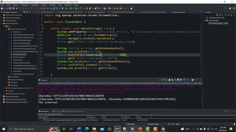Click the Terminate square icon in Console
Screen dimensions: 236x132
160,80
